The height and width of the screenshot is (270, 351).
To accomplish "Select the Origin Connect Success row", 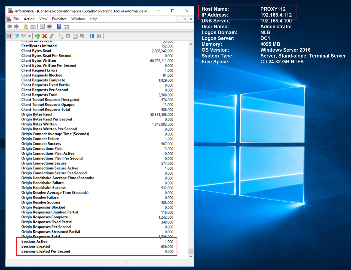I will click(x=97, y=144).
